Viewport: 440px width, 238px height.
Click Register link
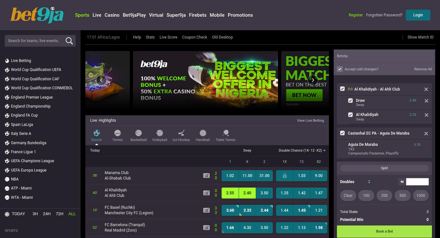[x=356, y=15]
